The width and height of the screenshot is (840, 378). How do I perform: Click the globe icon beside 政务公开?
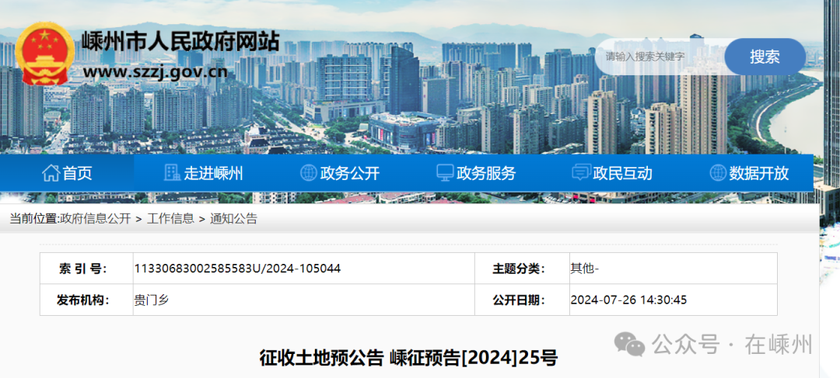point(309,173)
